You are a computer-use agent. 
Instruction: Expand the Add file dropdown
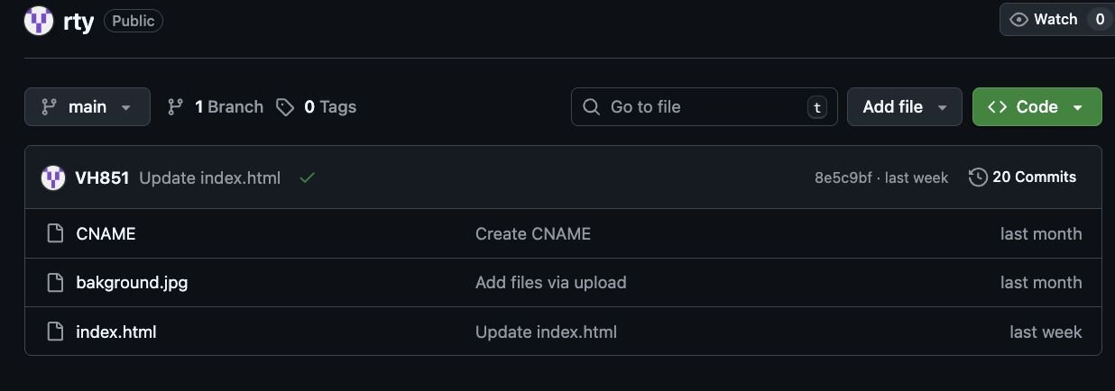click(905, 107)
